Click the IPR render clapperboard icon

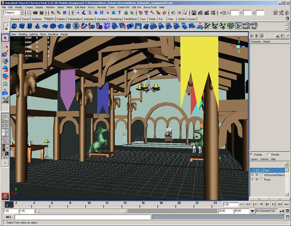[207, 13]
